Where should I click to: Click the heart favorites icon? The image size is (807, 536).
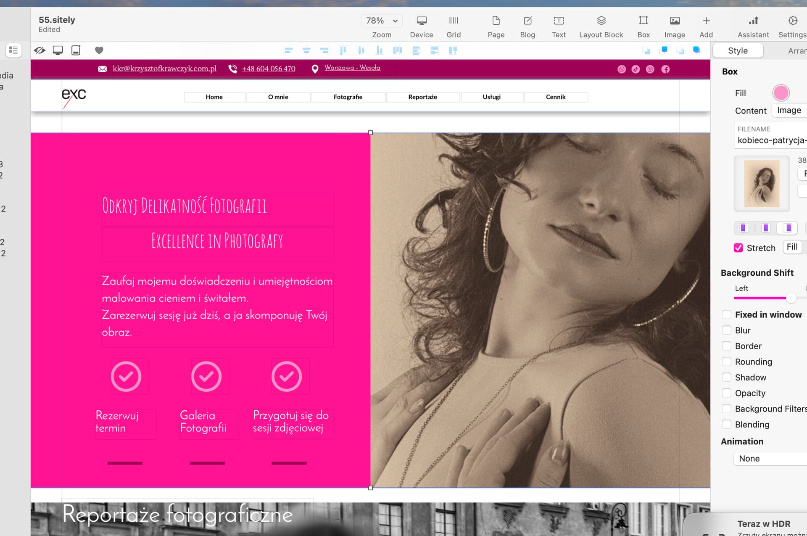99,50
